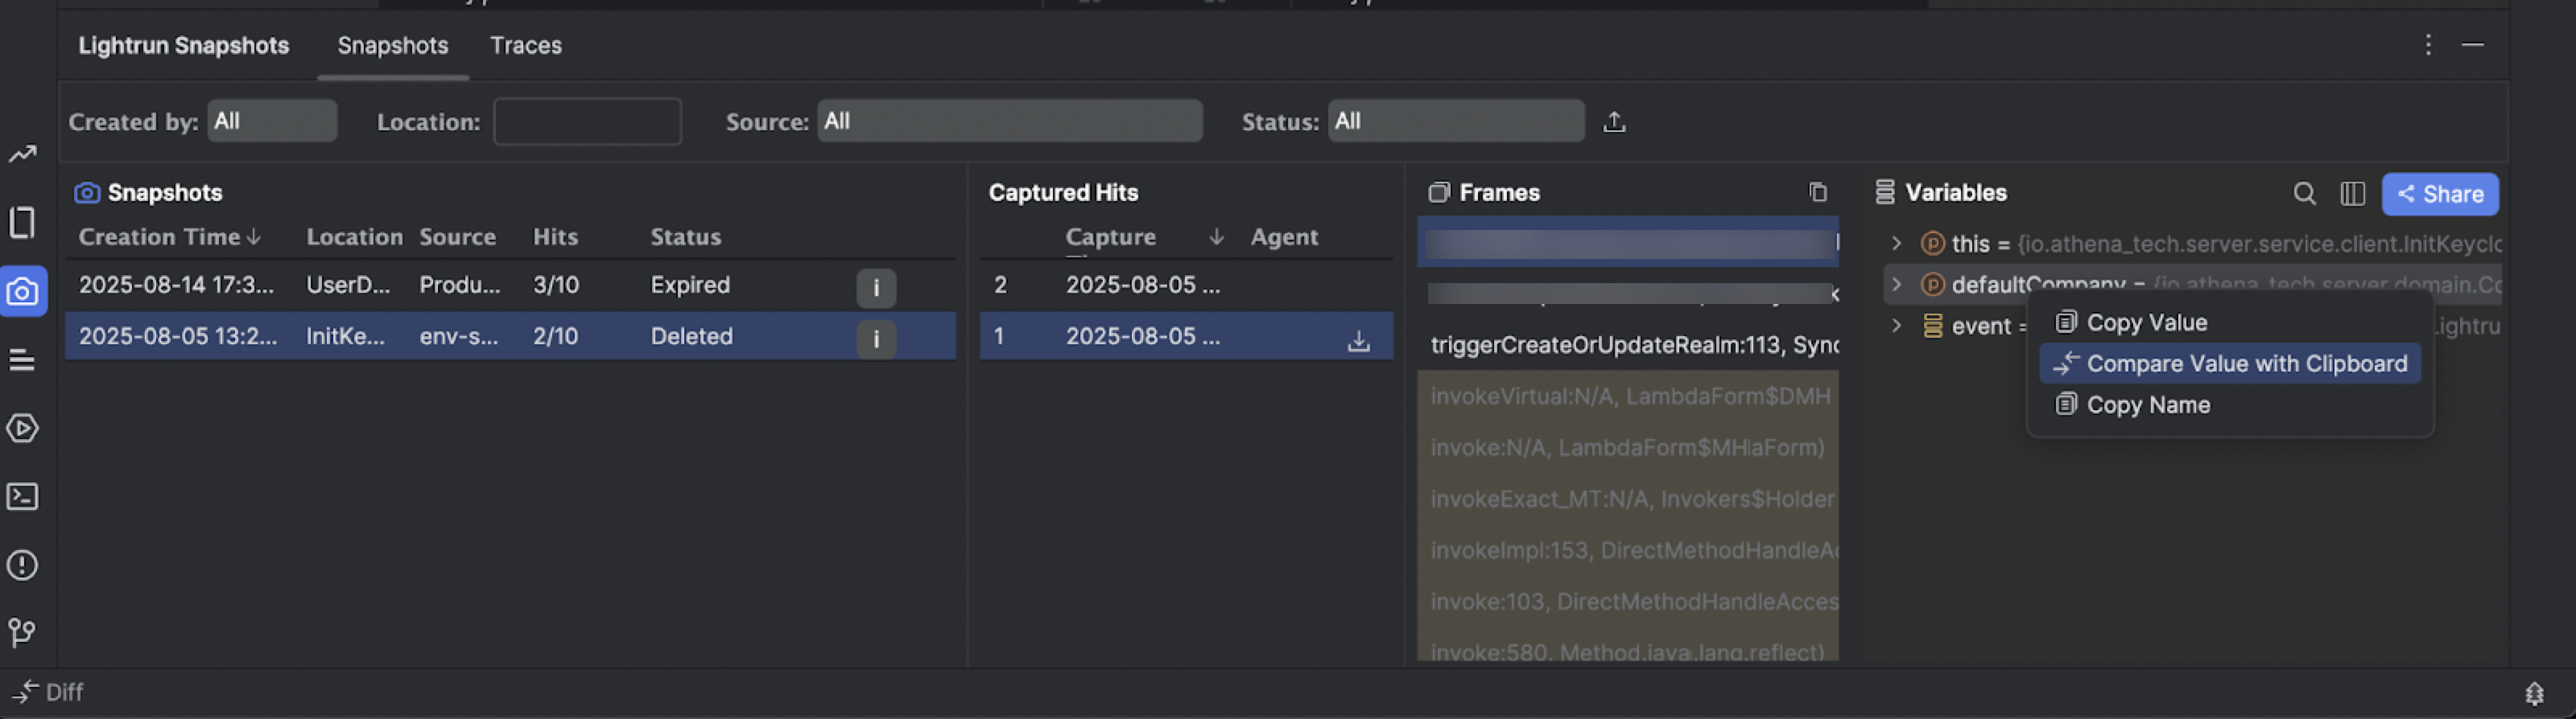Switch to the Traces tab
Image resolution: width=2576 pixels, height=719 pixels.
coord(525,46)
